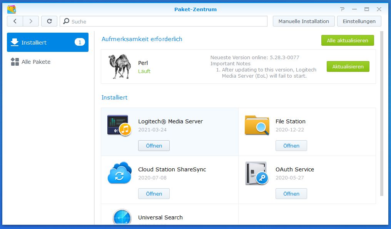The width and height of the screenshot is (391, 229).
Task: Maximize the Paket-Zentrum window
Action: click(366, 9)
